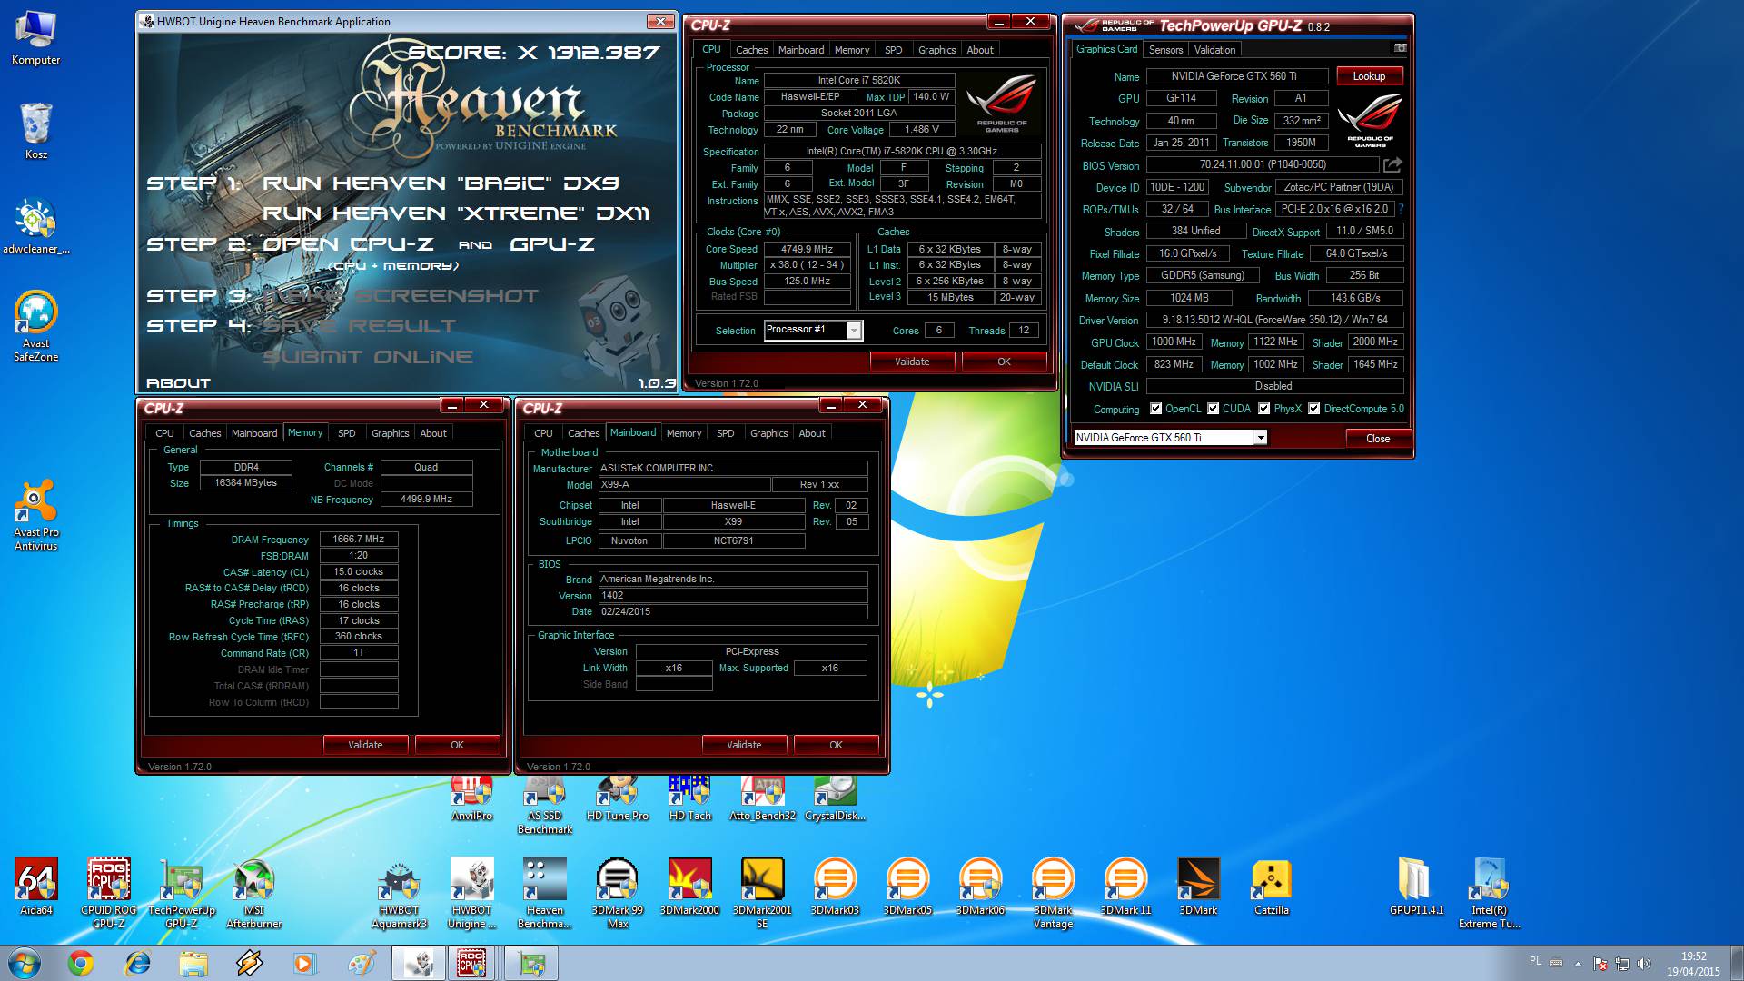Launch MSI Afterburner shortcut

pos(253,893)
